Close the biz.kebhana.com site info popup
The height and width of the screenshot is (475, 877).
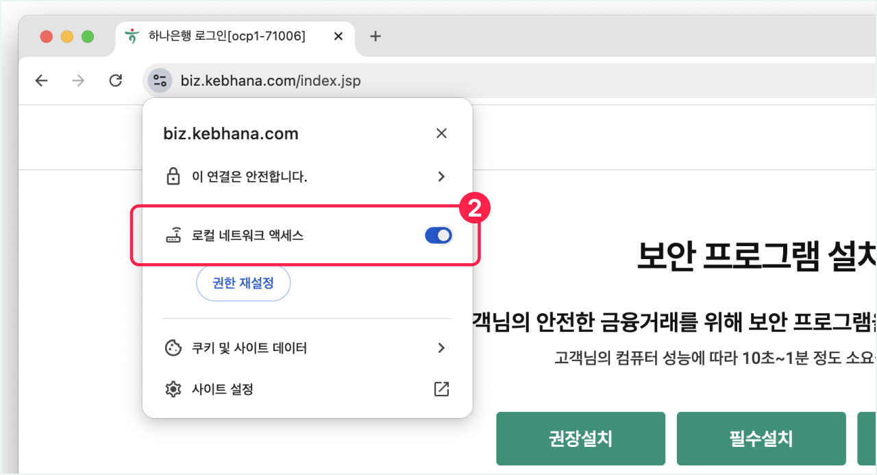tap(441, 133)
